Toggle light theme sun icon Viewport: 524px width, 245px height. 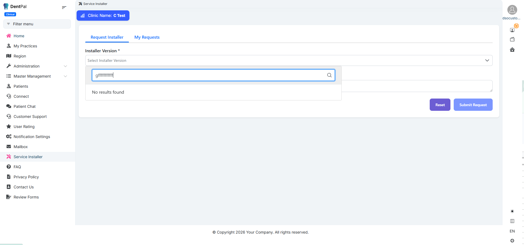click(512, 211)
